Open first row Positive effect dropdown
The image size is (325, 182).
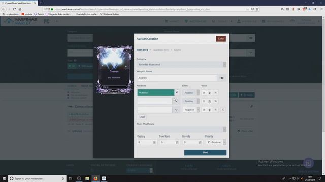(191, 93)
